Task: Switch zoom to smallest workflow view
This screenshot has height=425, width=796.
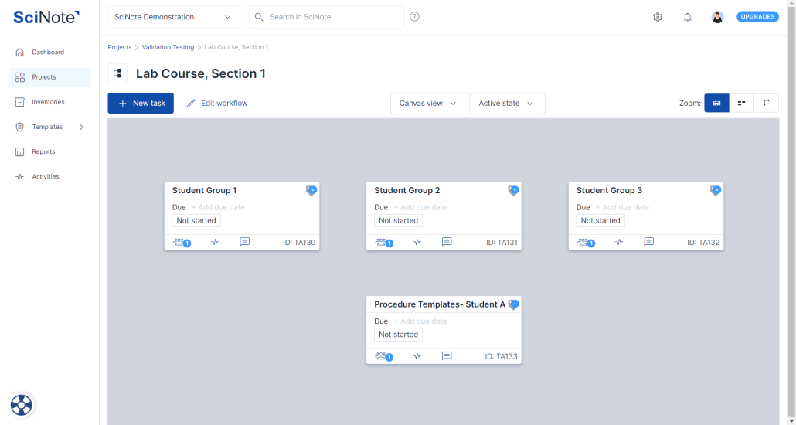Action: pos(766,103)
